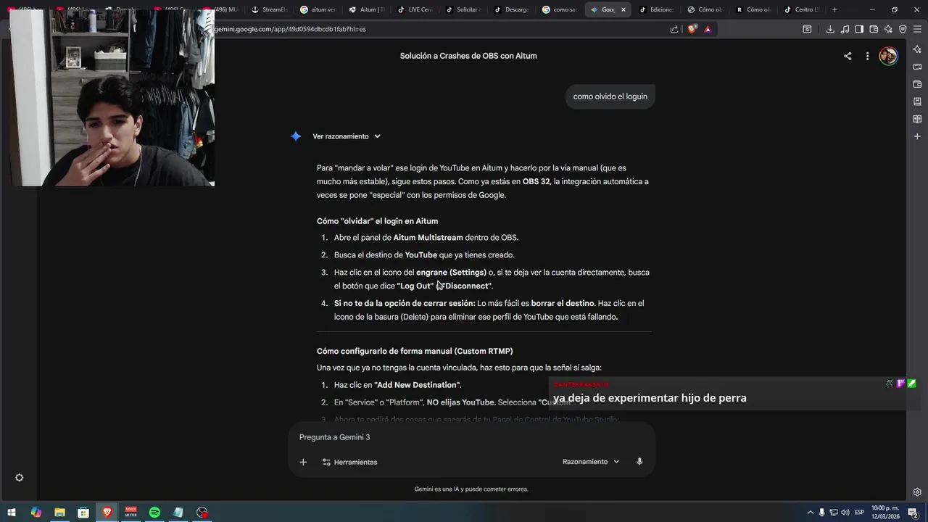Open a new browser tab
The height and width of the screenshot is (522, 928).
pos(834,9)
